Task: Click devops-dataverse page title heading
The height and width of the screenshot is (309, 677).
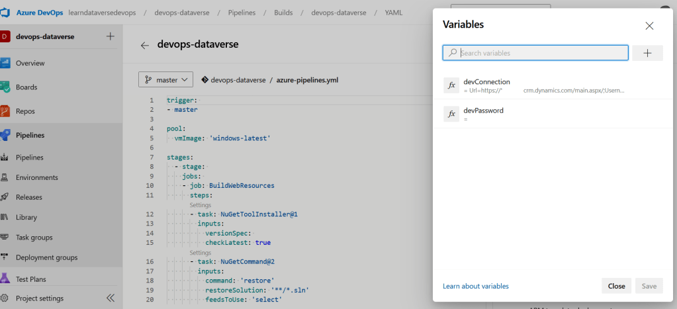Action: tap(198, 44)
